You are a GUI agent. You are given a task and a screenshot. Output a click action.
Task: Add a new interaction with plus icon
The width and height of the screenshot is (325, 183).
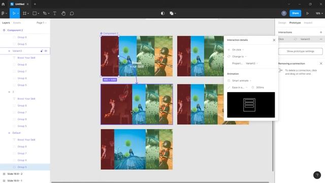(x=321, y=32)
